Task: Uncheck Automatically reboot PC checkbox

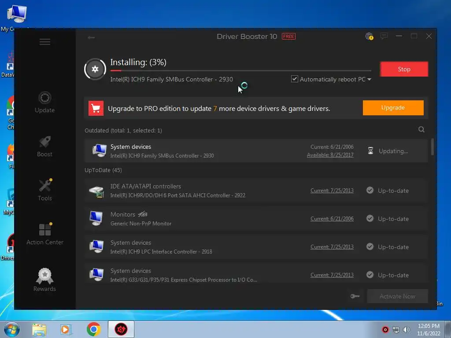Action: click(295, 79)
